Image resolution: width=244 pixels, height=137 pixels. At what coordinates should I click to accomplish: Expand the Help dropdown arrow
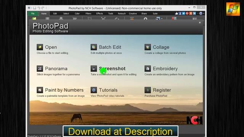[204, 14]
